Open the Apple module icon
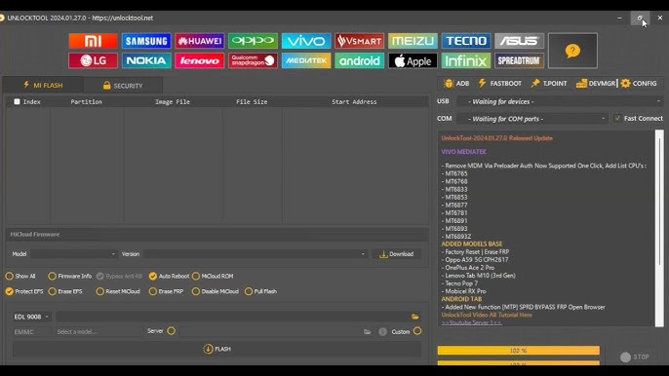The image size is (669, 376). pyautogui.click(x=413, y=60)
